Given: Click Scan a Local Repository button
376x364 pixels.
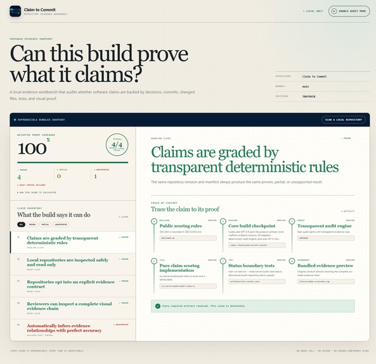Looking at the screenshot, I should point(344,119).
